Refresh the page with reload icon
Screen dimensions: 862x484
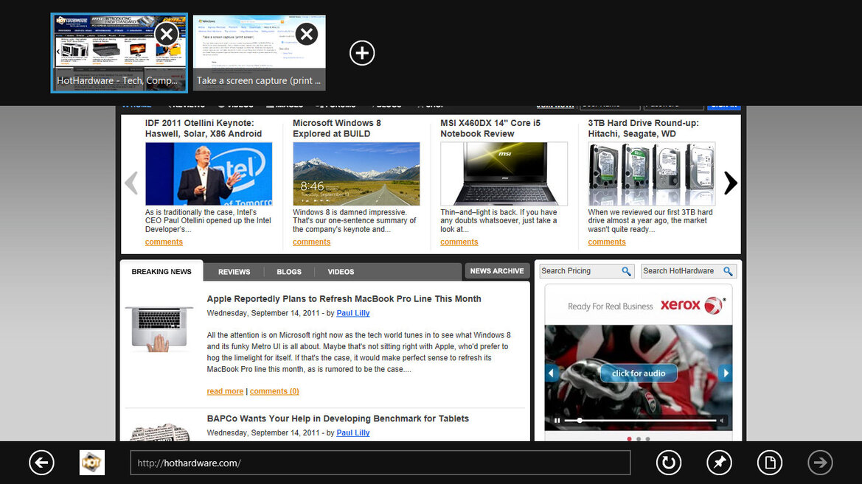[669, 463]
